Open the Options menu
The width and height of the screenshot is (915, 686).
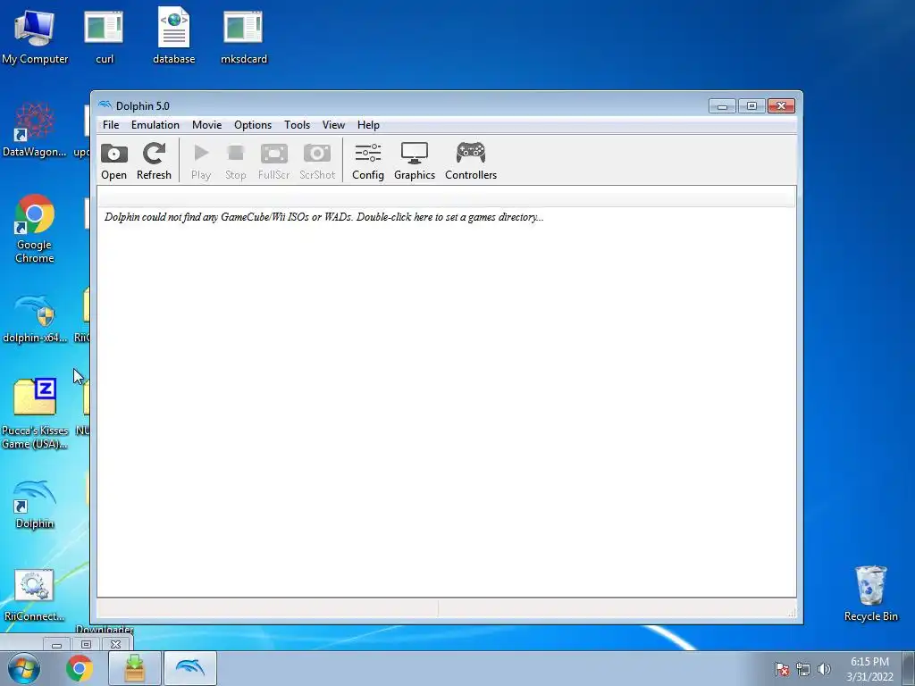tap(253, 125)
